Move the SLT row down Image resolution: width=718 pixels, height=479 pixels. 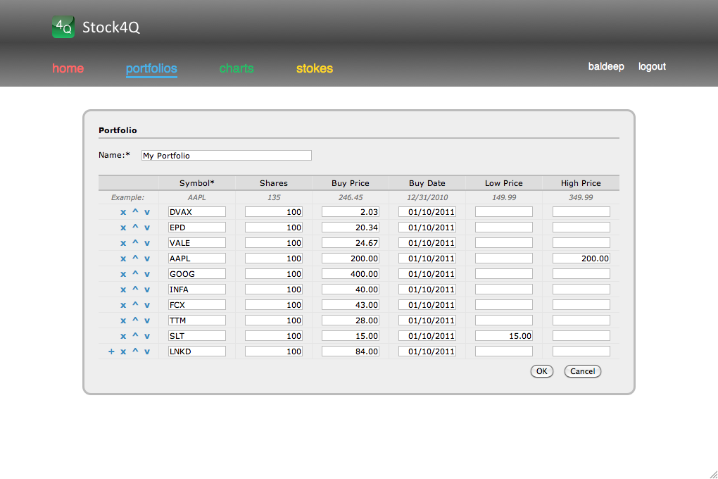[x=147, y=337]
